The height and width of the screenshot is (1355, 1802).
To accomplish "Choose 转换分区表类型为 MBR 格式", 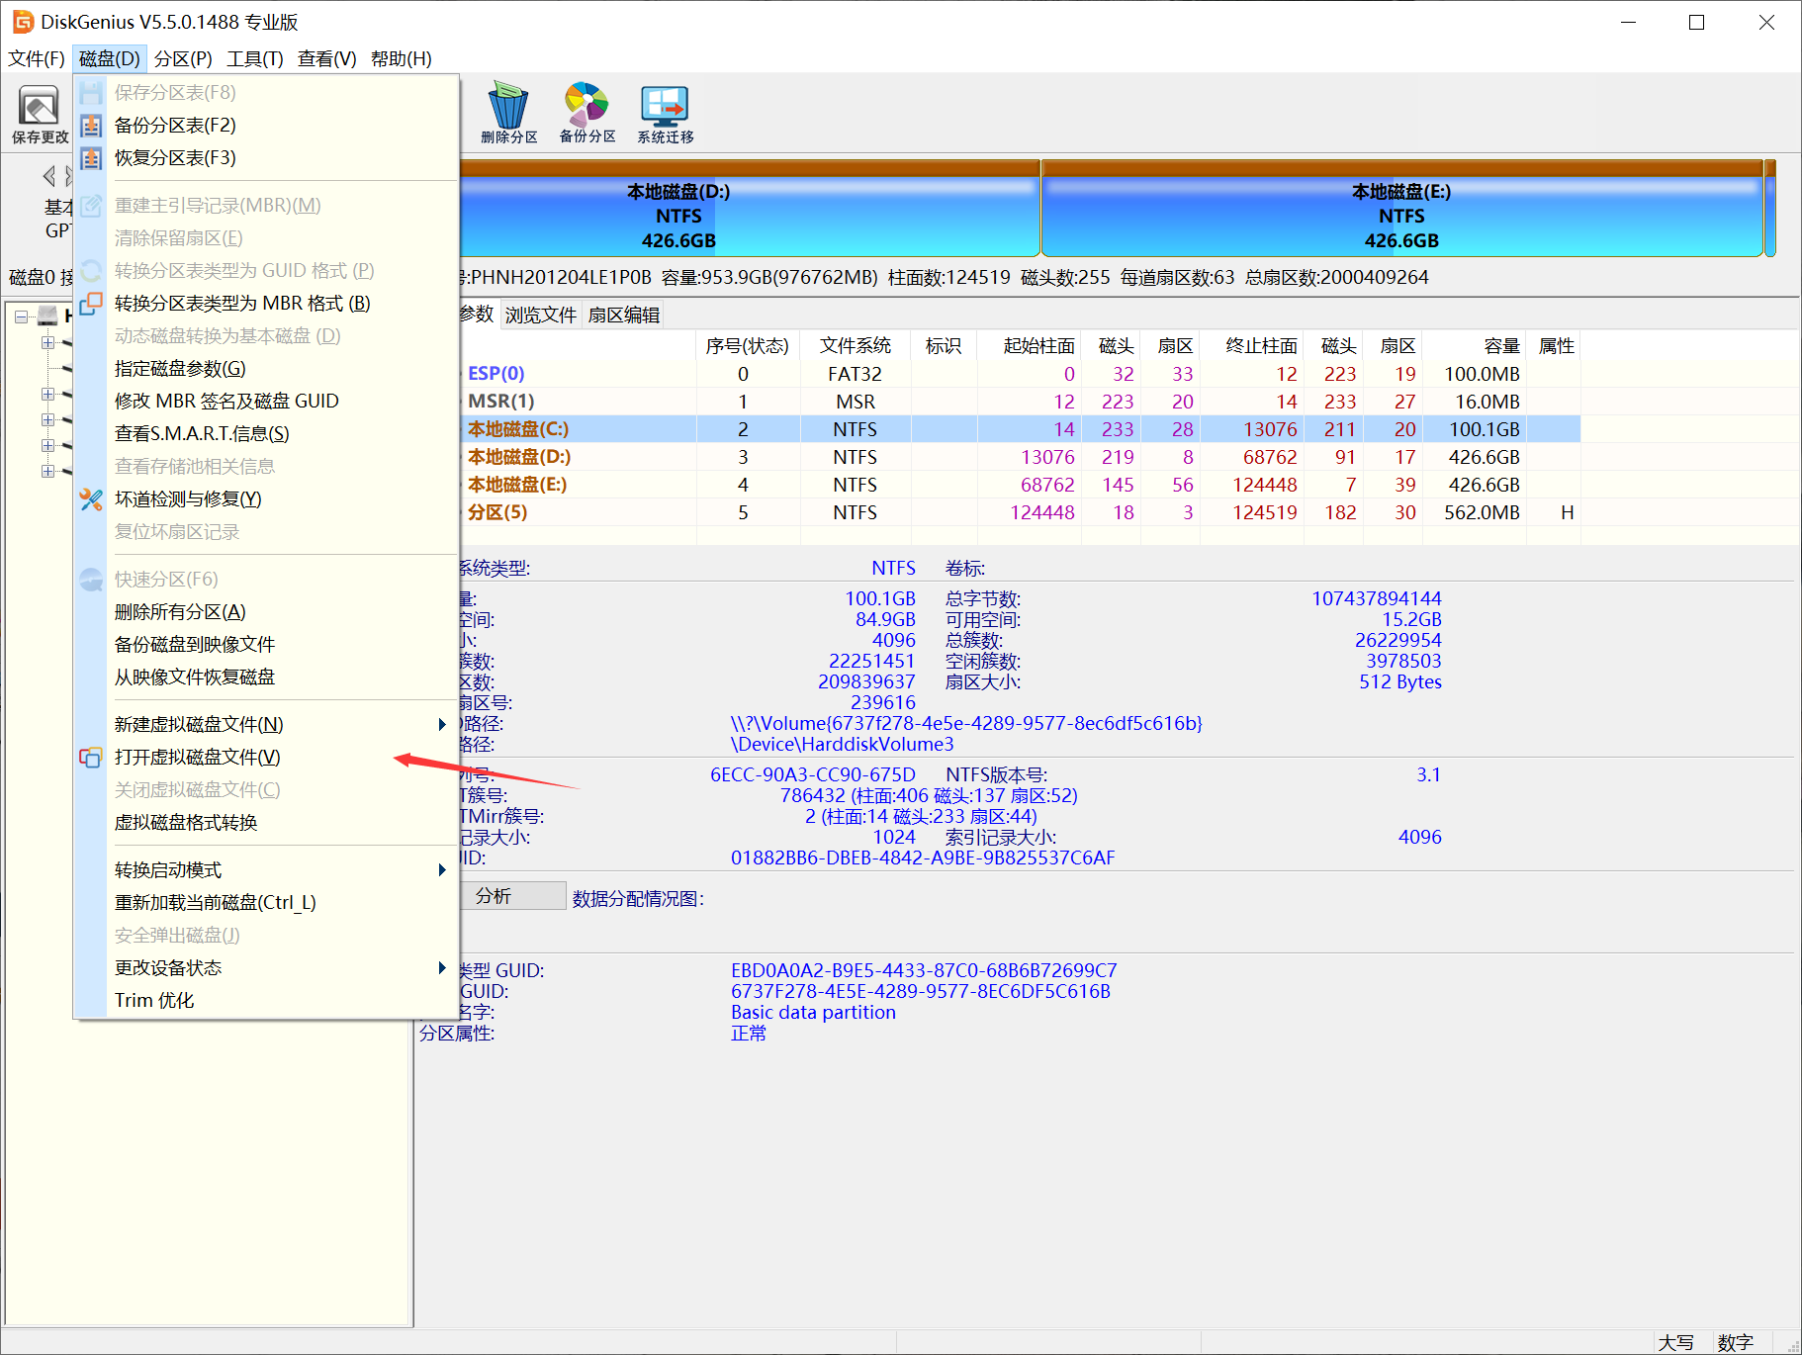I will tap(267, 304).
